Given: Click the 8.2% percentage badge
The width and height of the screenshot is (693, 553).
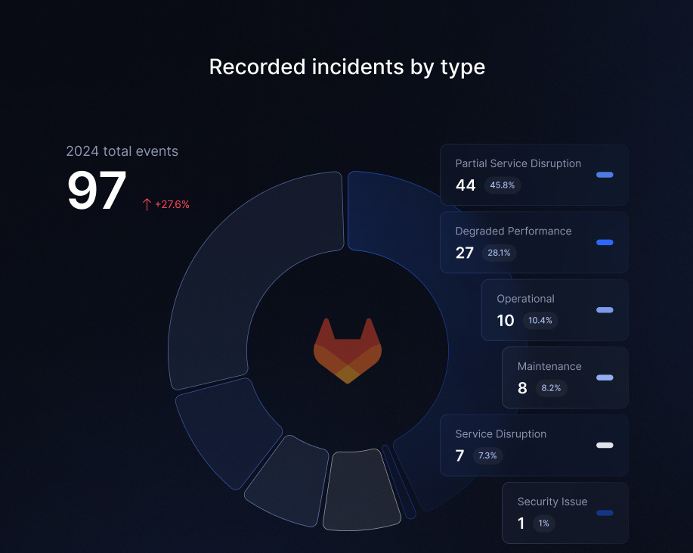Looking at the screenshot, I should pos(551,388).
